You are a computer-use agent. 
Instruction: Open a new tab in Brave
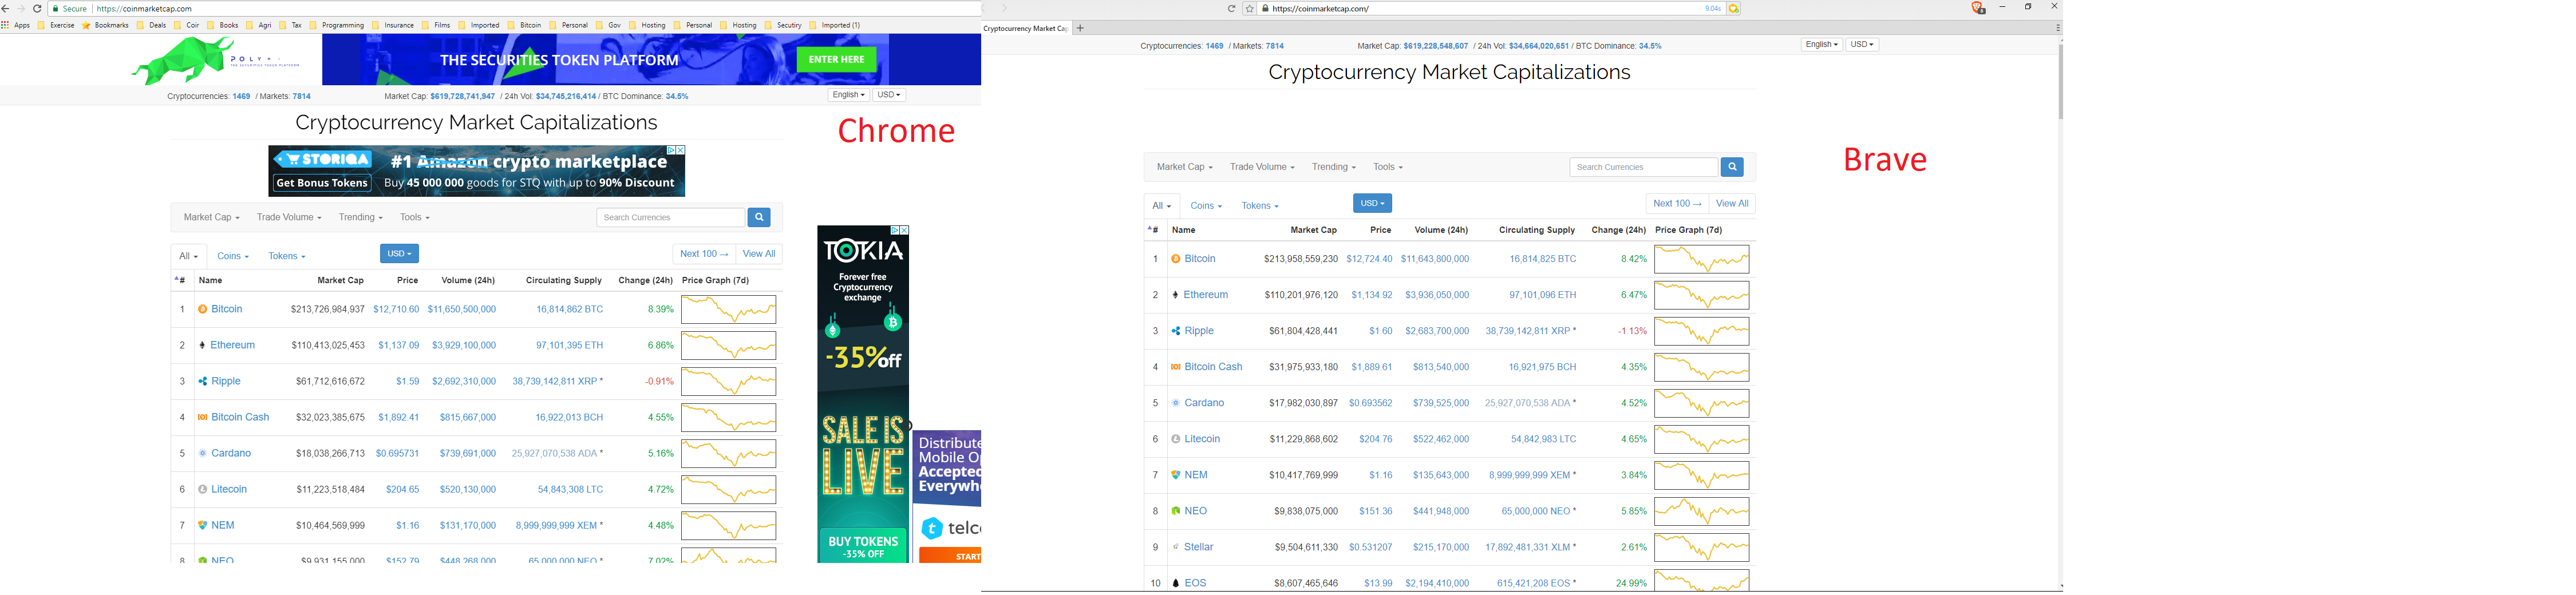pos(1080,28)
